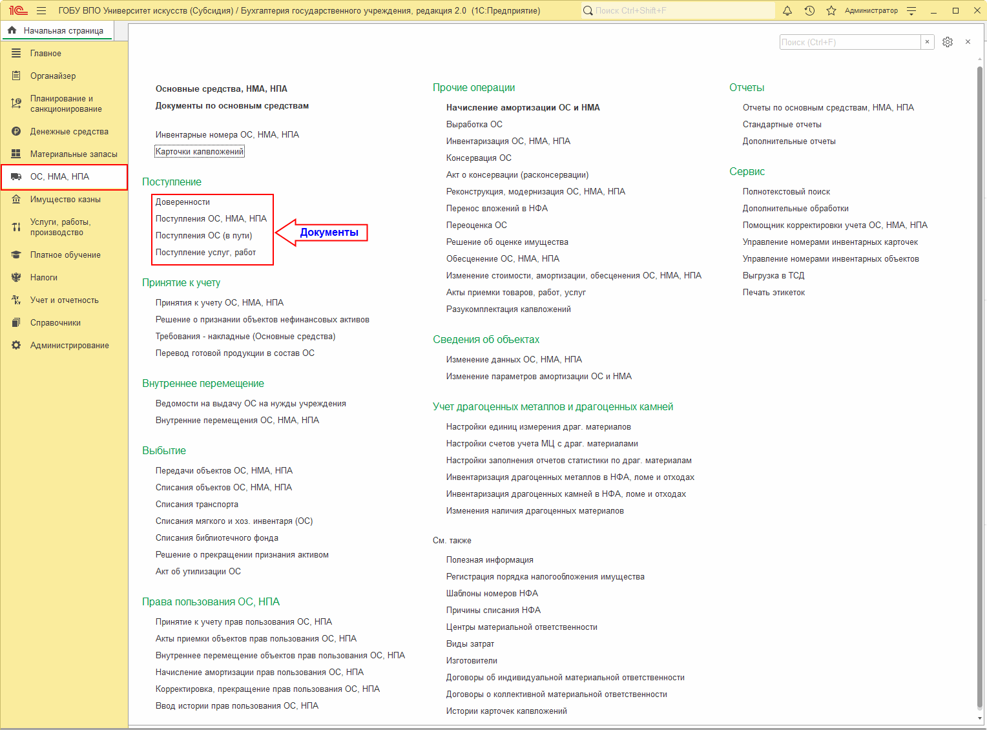Click the Денежные средства sidebar icon
987x730 pixels.
click(16, 131)
